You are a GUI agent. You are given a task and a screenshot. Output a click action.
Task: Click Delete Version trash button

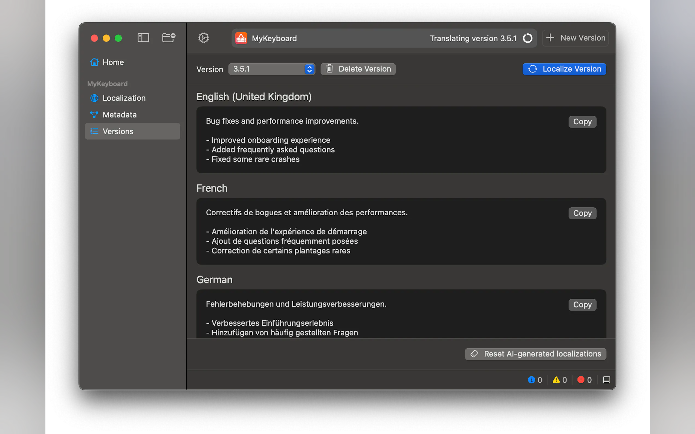(x=358, y=69)
